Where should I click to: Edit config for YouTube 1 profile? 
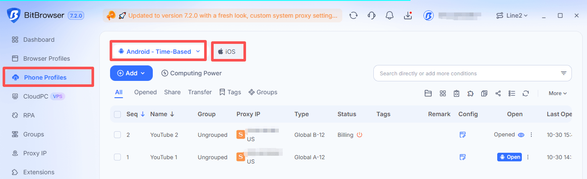click(x=463, y=157)
